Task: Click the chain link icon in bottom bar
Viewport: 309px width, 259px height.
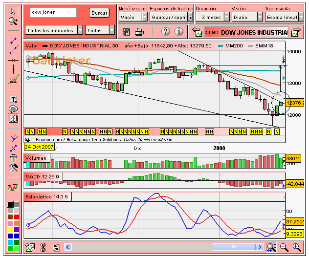Action: pos(43,247)
